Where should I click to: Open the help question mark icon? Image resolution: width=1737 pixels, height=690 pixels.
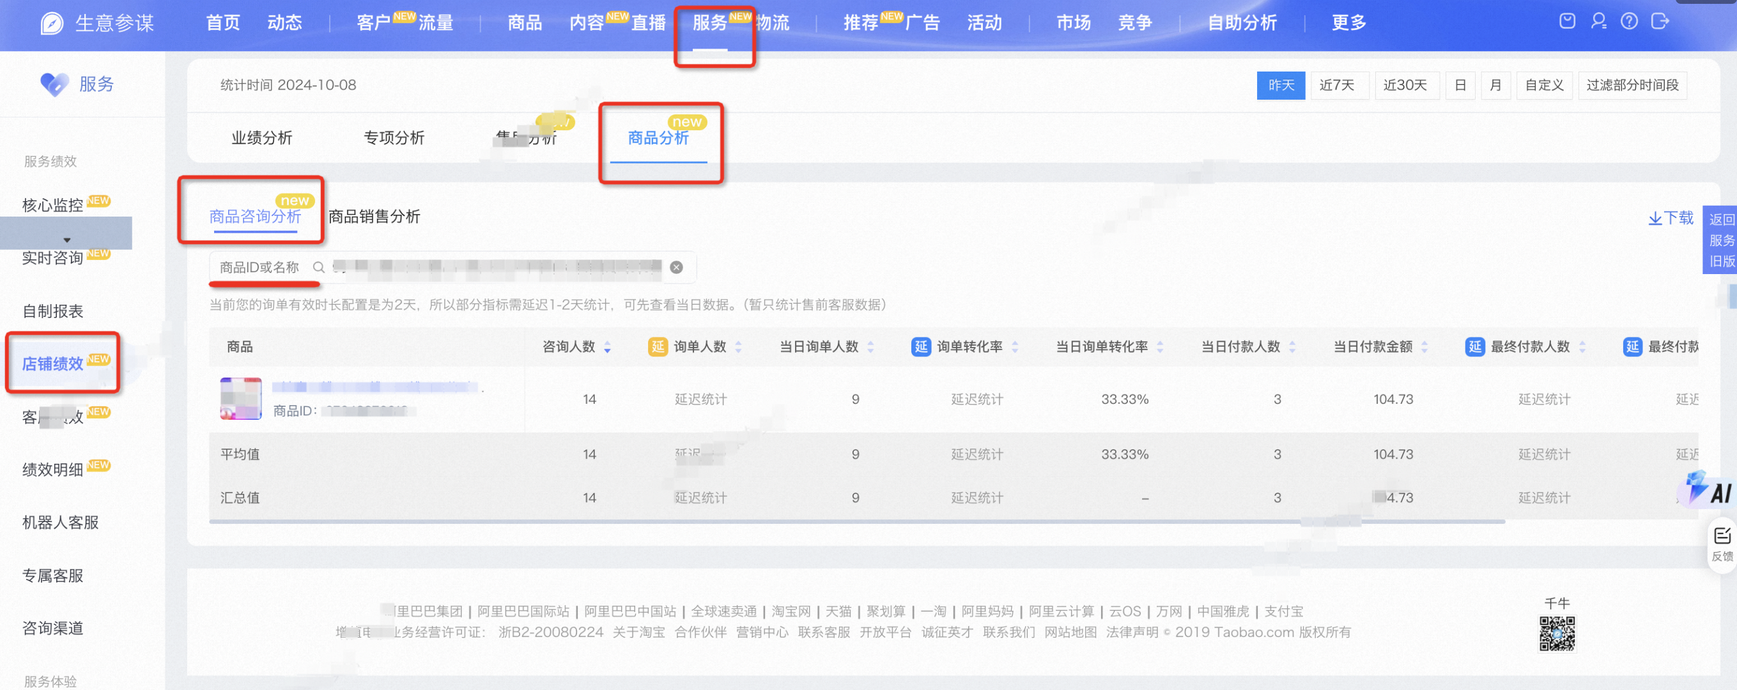coord(1629,22)
